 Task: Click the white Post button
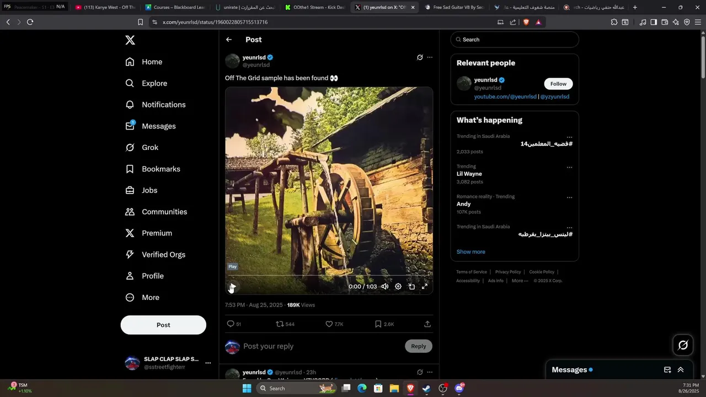(x=163, y=325)
